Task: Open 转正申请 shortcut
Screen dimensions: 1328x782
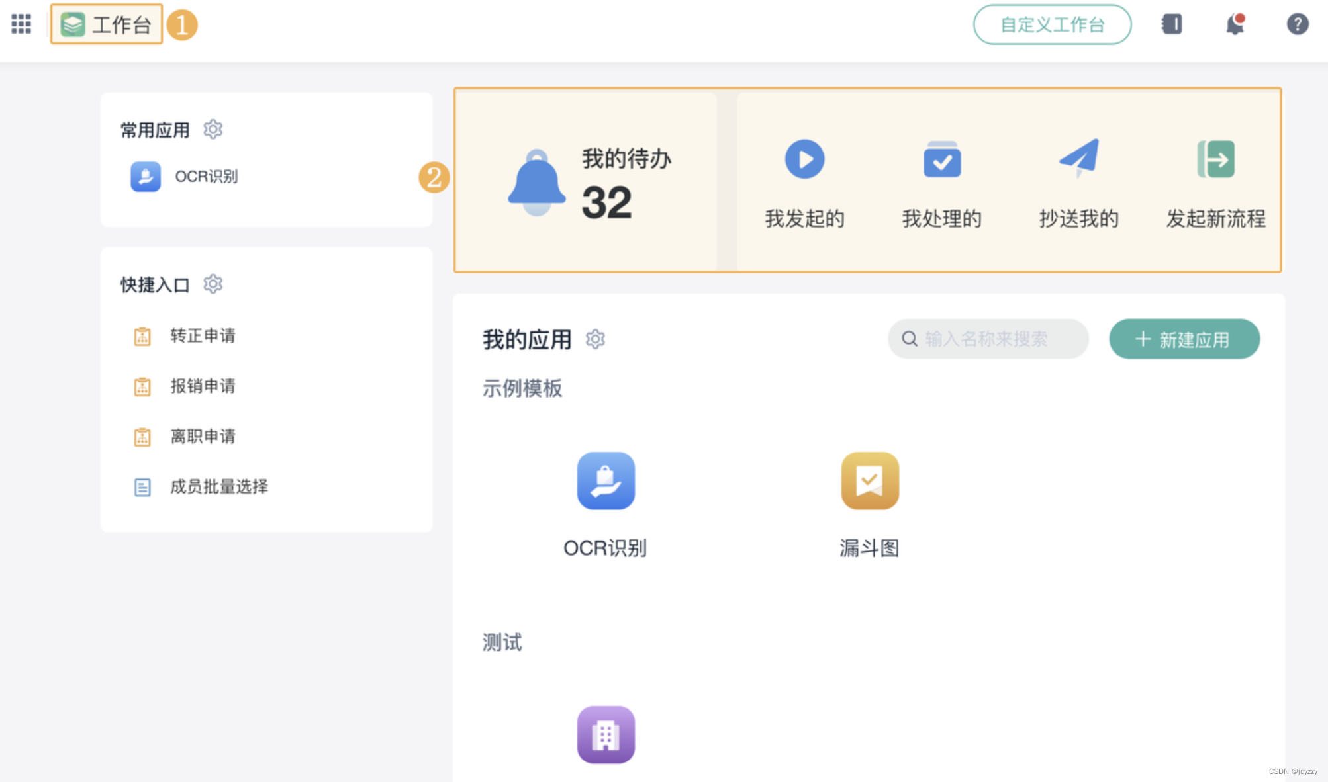Action: tap(202, 336)
